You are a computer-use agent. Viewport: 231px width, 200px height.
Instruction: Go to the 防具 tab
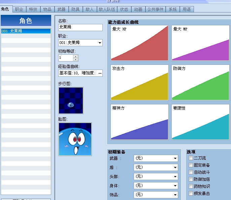[x=75, y=9]
